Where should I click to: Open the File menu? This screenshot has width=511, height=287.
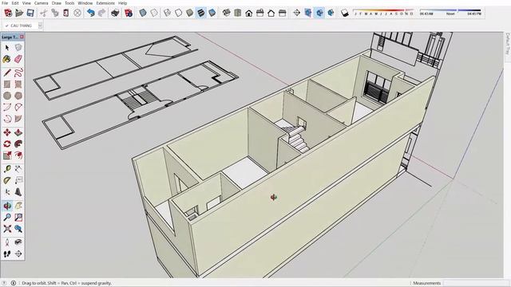[x=5, y=3]
